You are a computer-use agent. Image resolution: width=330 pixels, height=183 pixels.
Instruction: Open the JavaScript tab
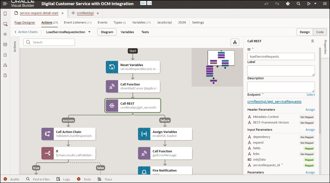(164, 22)
